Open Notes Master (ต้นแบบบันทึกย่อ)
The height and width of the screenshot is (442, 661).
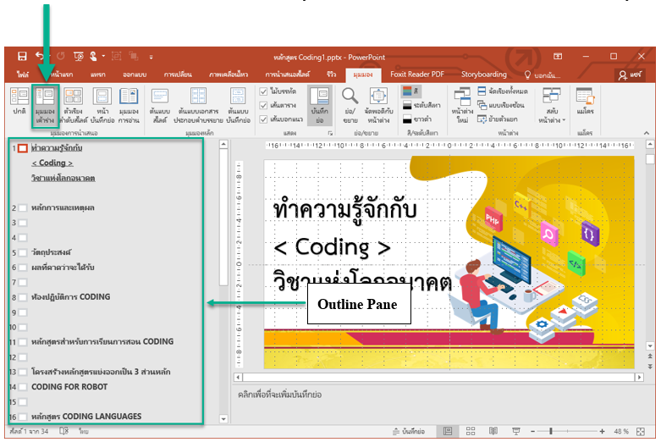click(238, 106)
